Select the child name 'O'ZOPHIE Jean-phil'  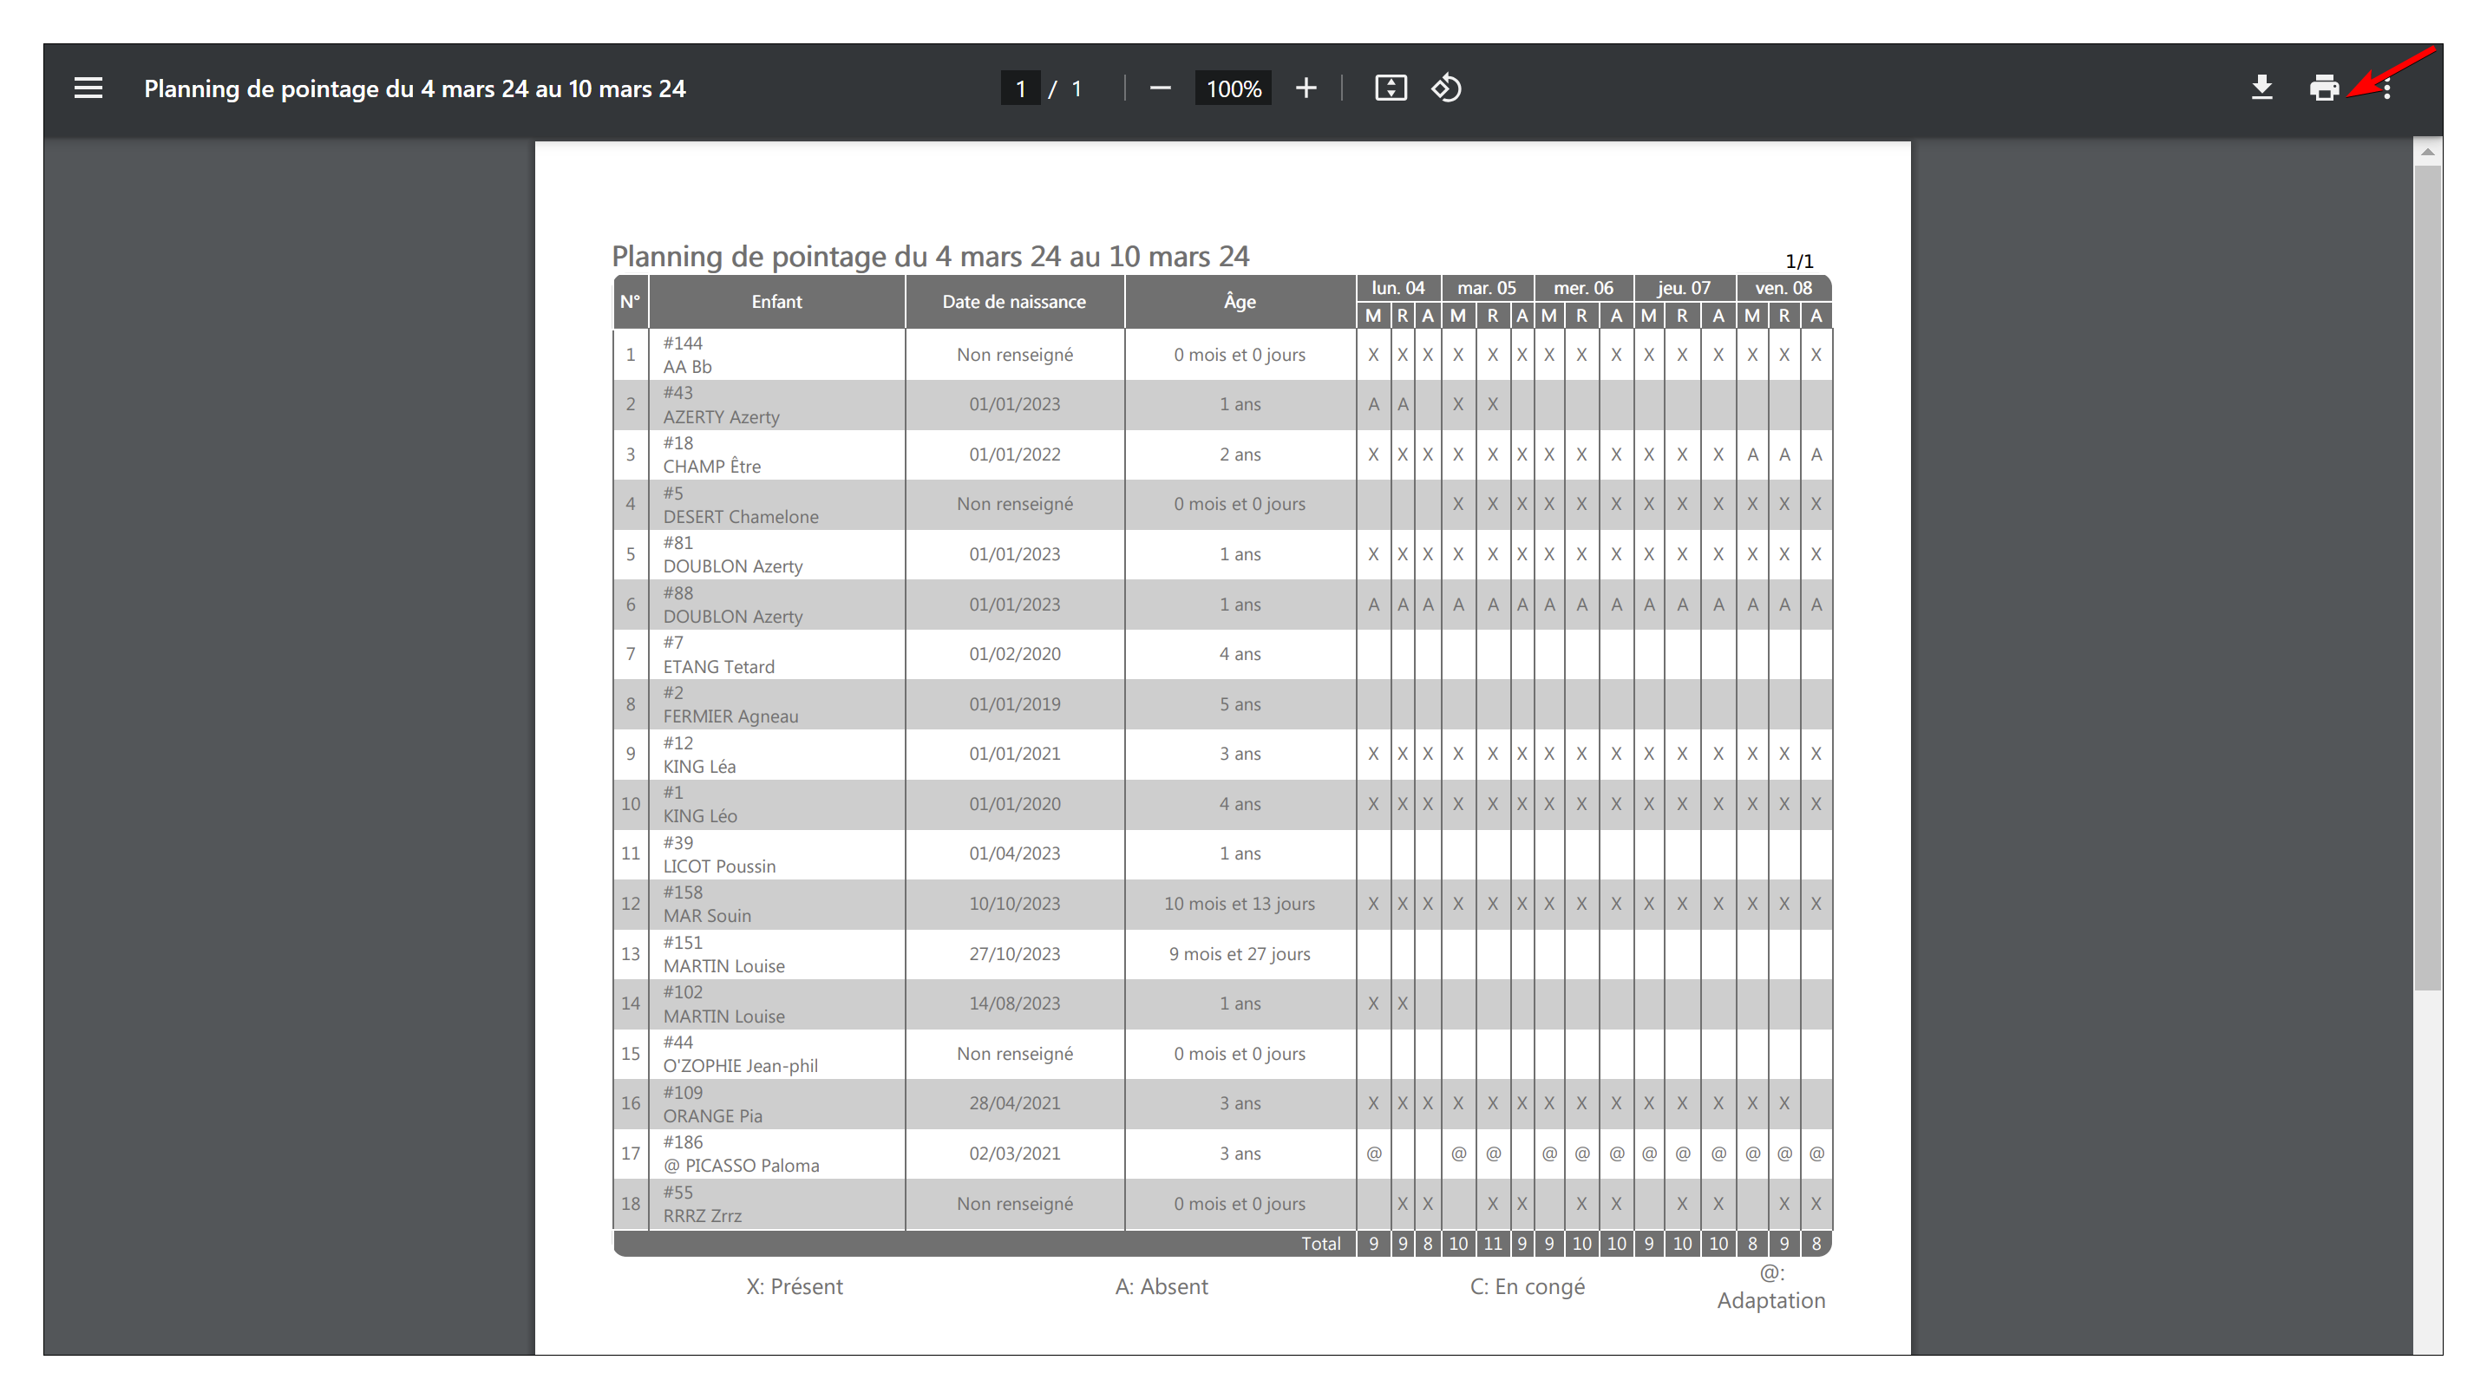(741, 1066)
